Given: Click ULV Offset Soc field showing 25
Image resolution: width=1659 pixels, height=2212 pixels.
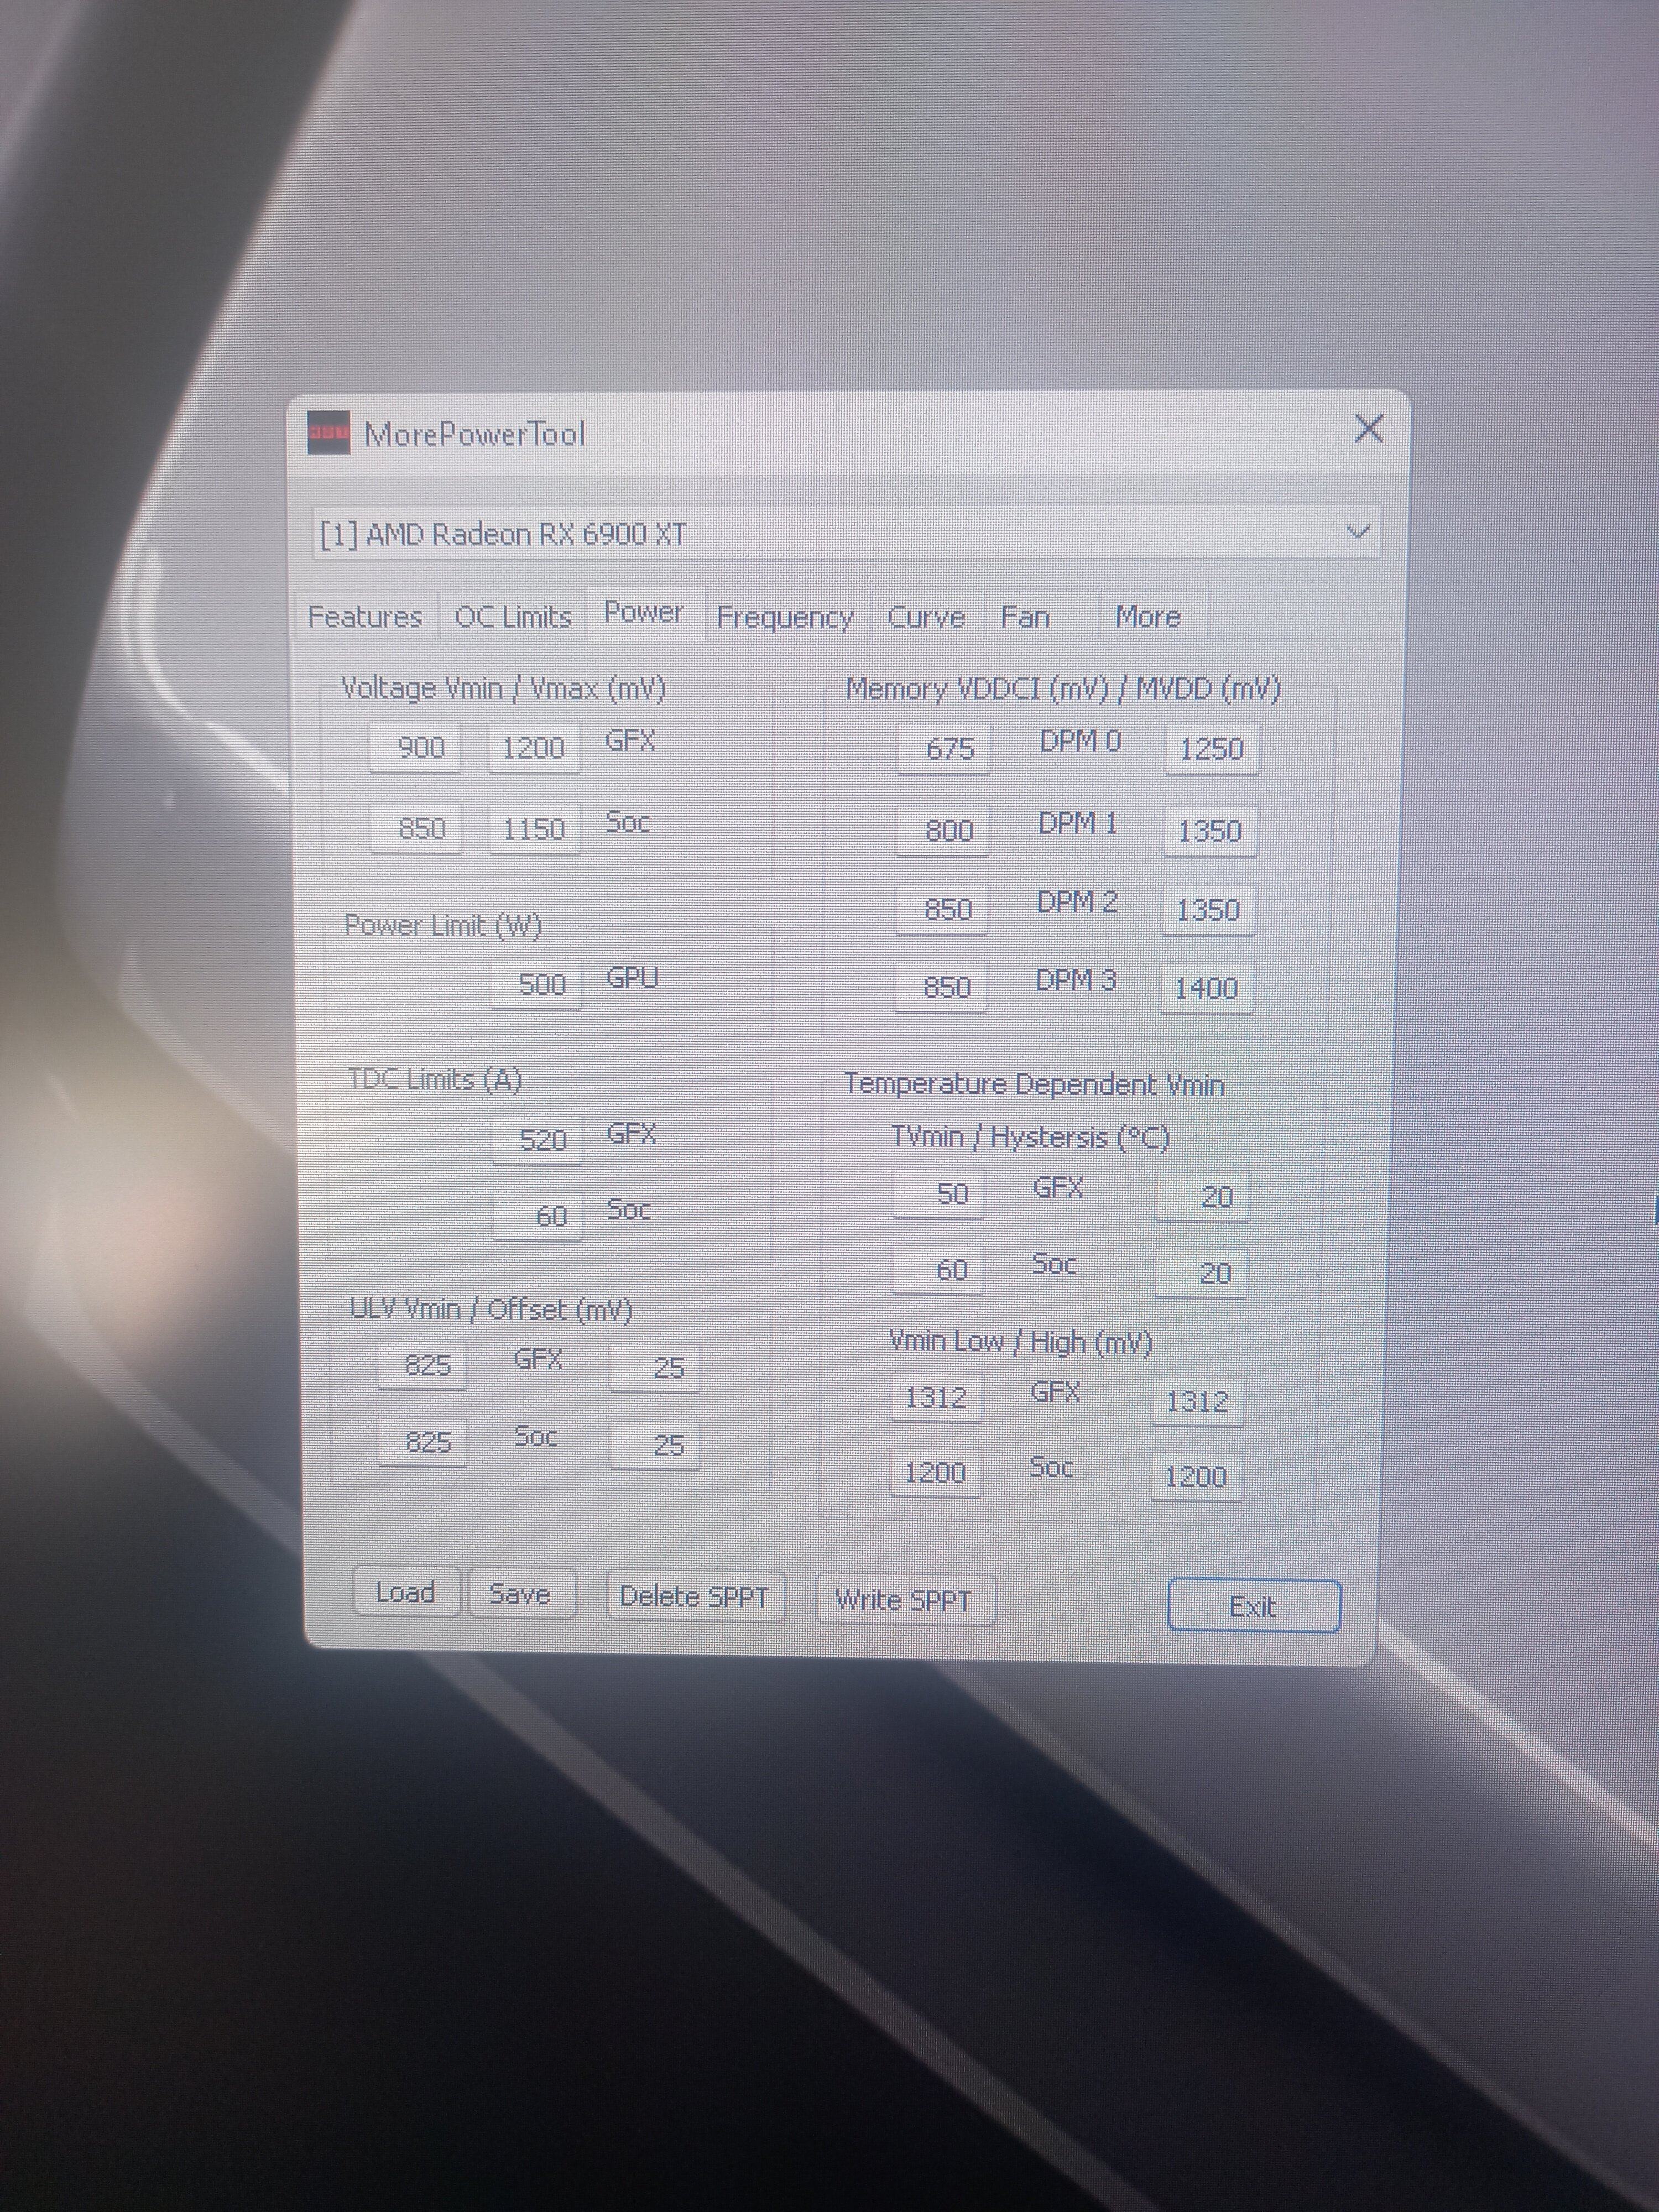Looking at the screenshot, I should point(655,1445).
